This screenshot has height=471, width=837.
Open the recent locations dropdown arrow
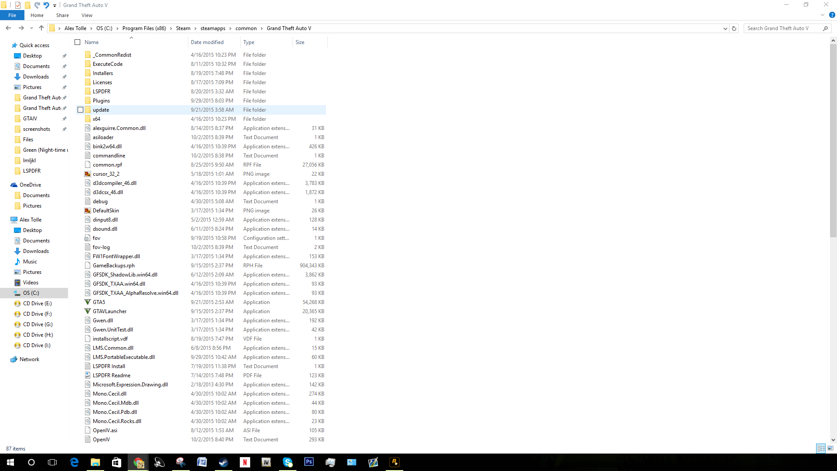click(31, 28)
